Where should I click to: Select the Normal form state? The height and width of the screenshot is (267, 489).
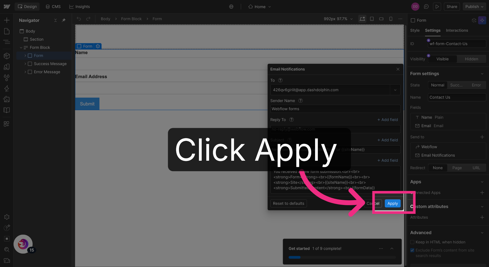pyautogui.click(x=438, y=85)
